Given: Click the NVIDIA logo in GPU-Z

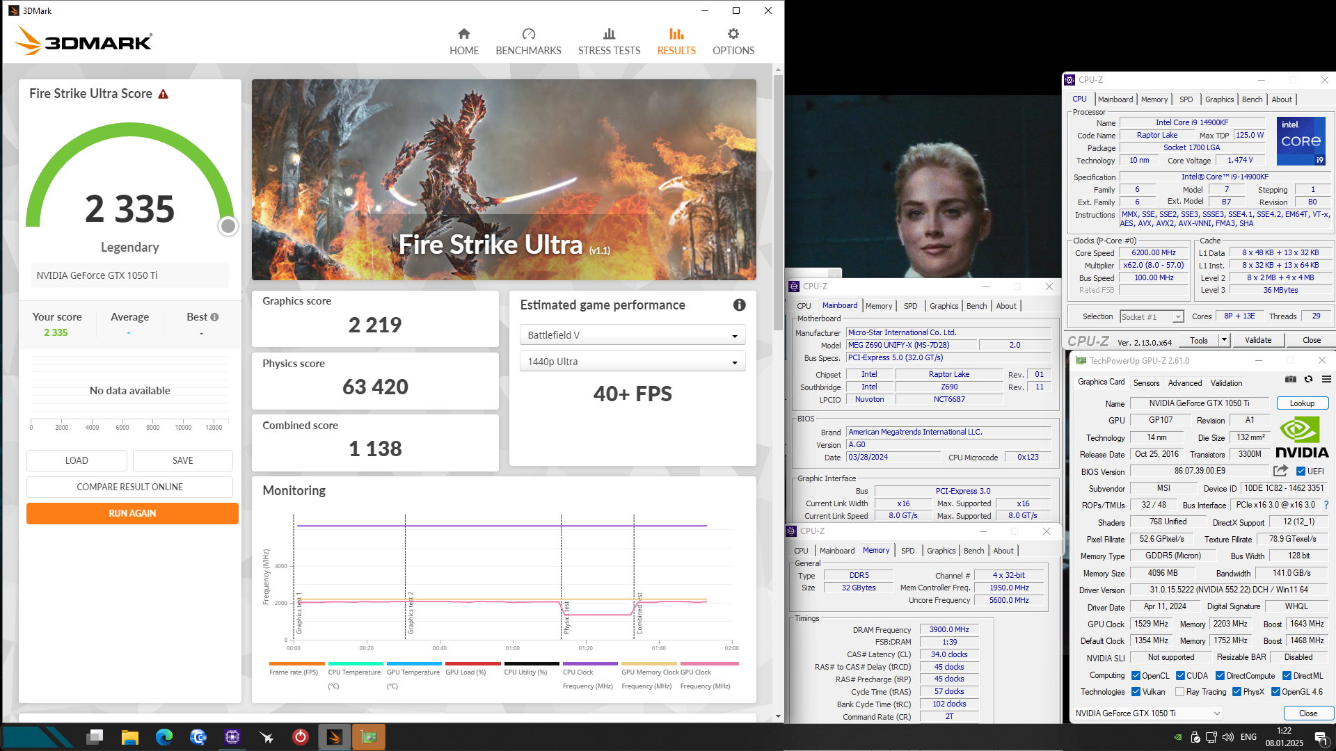Looking at the screenshot, I should pos(1302,437).
